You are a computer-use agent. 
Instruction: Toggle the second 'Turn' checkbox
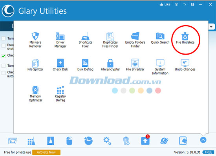pos(4,66)
